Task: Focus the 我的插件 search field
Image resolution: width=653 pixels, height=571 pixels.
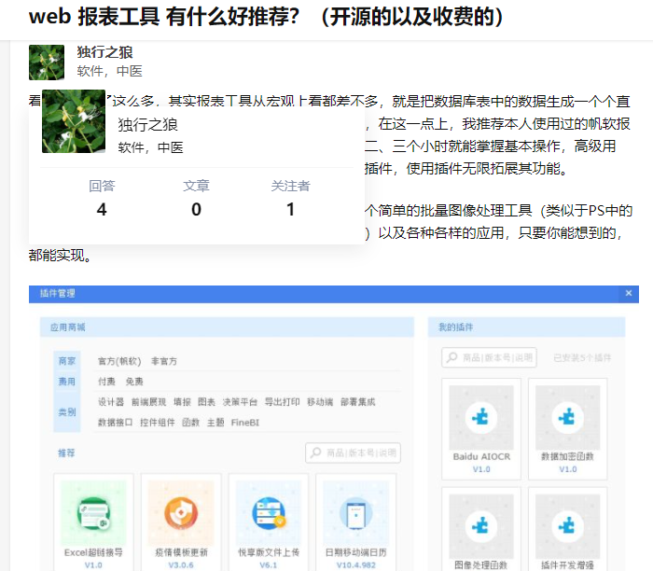Action: click(x=489, y=357)
